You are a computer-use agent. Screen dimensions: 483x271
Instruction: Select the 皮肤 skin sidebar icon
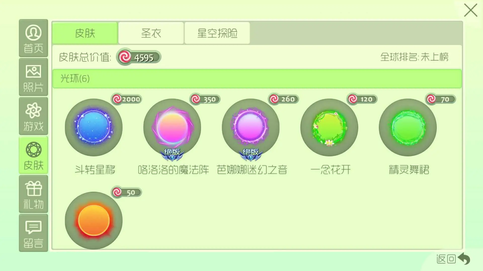(33, 155)
